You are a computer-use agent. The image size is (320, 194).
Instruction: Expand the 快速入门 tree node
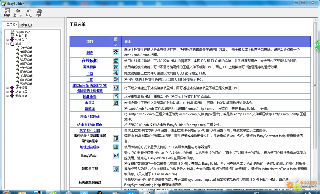(7, 40)
